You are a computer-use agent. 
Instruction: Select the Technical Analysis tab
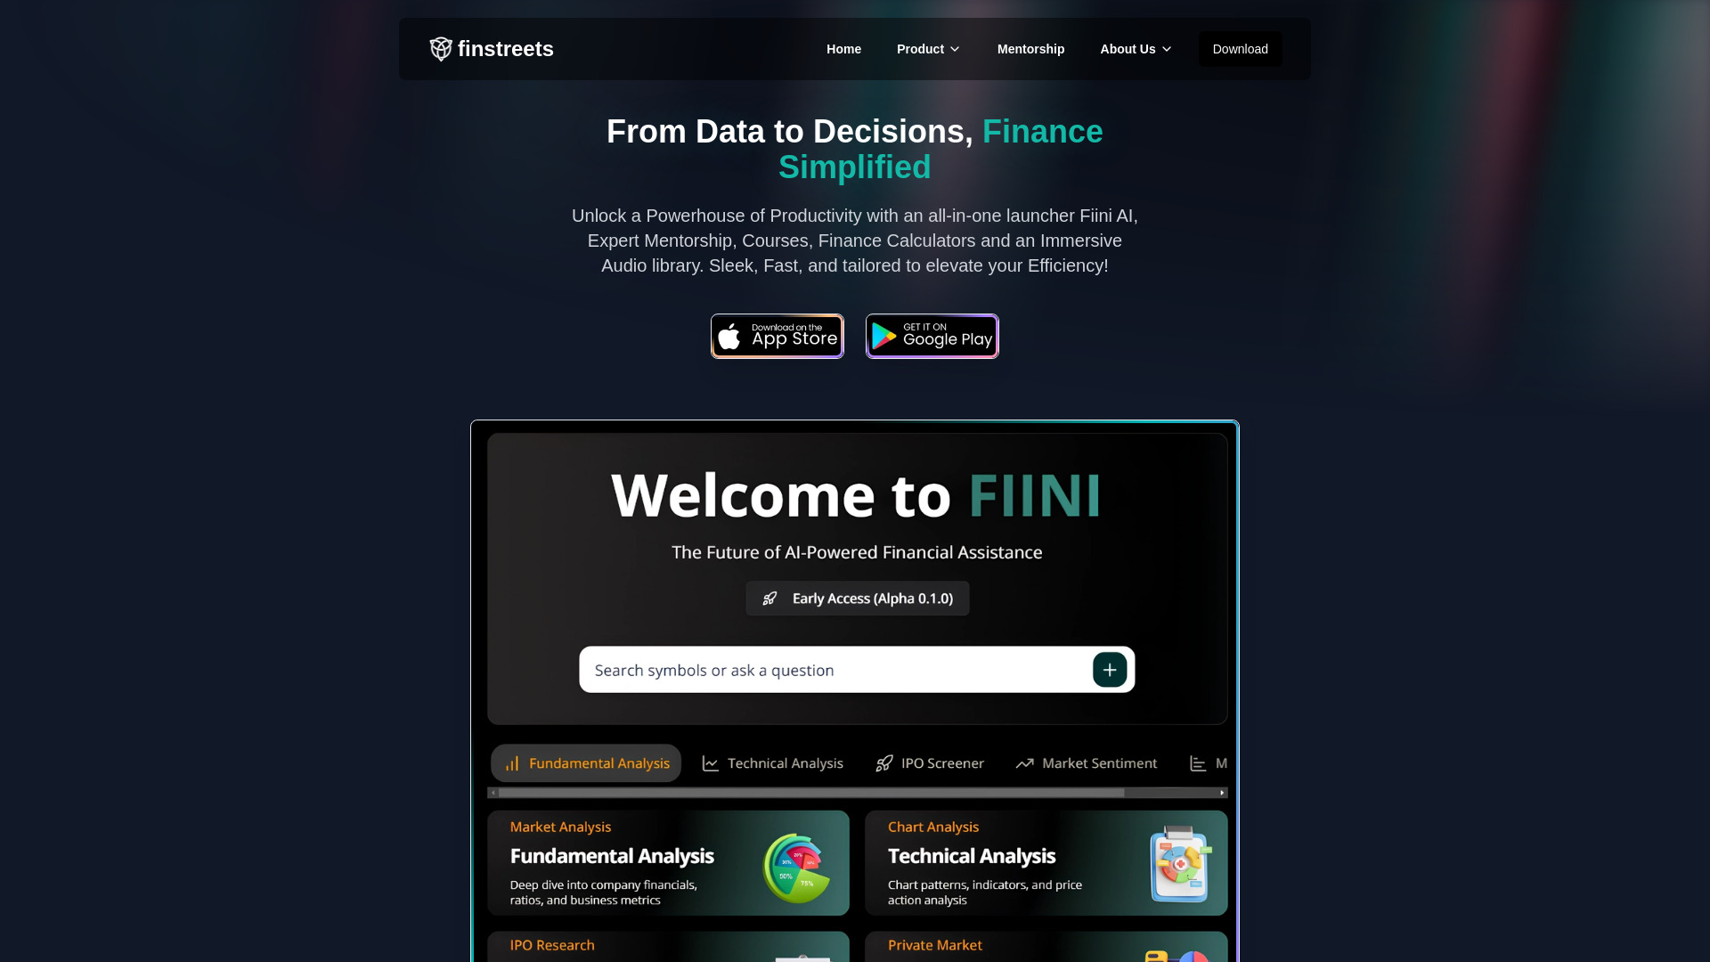(x=773, y=763)
